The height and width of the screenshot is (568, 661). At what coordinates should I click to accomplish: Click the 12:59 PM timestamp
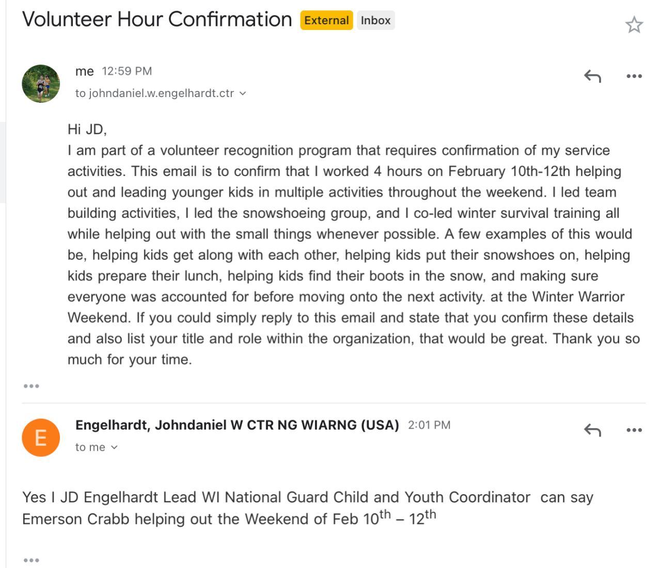pyautogui.click(x=127, y=71)
